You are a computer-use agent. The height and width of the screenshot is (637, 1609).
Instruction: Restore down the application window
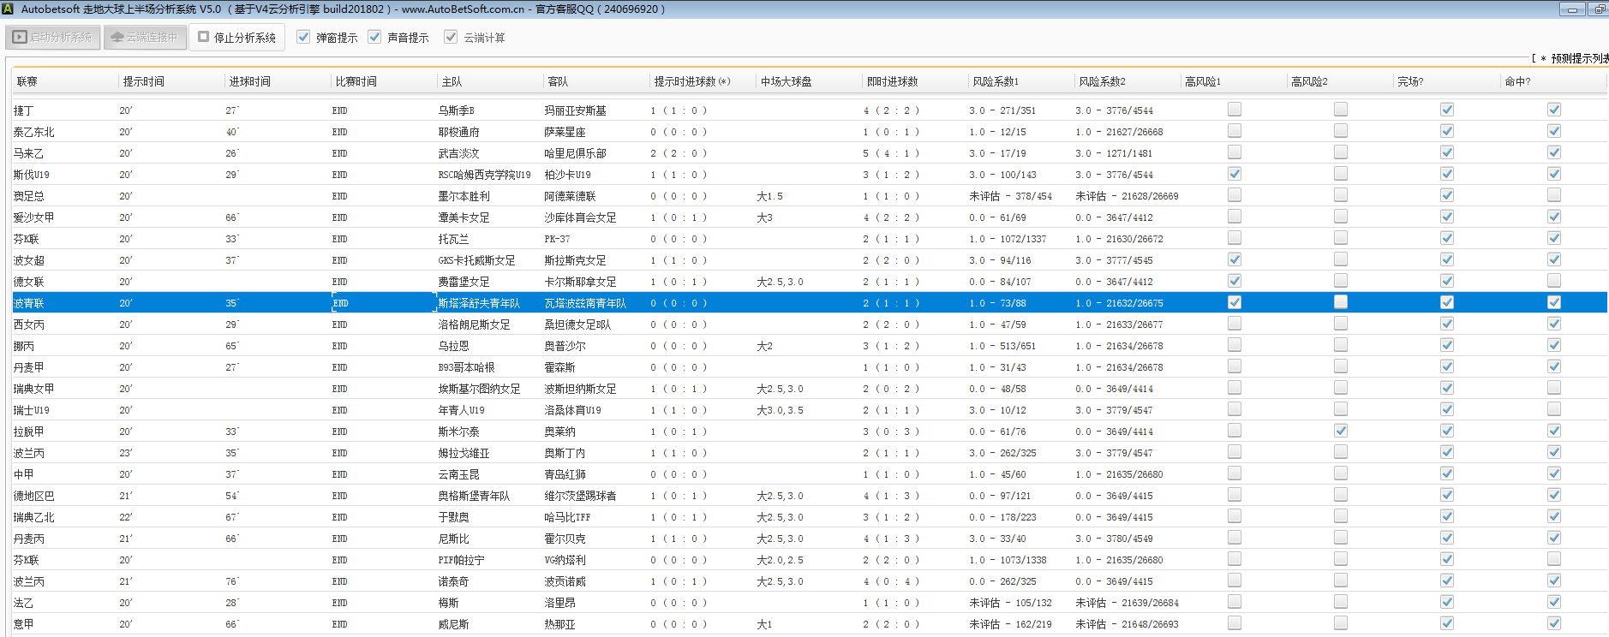(1599, 9)
